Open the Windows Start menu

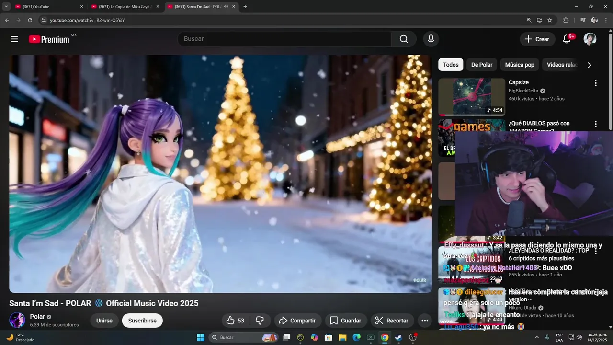(x=201, y=337)
